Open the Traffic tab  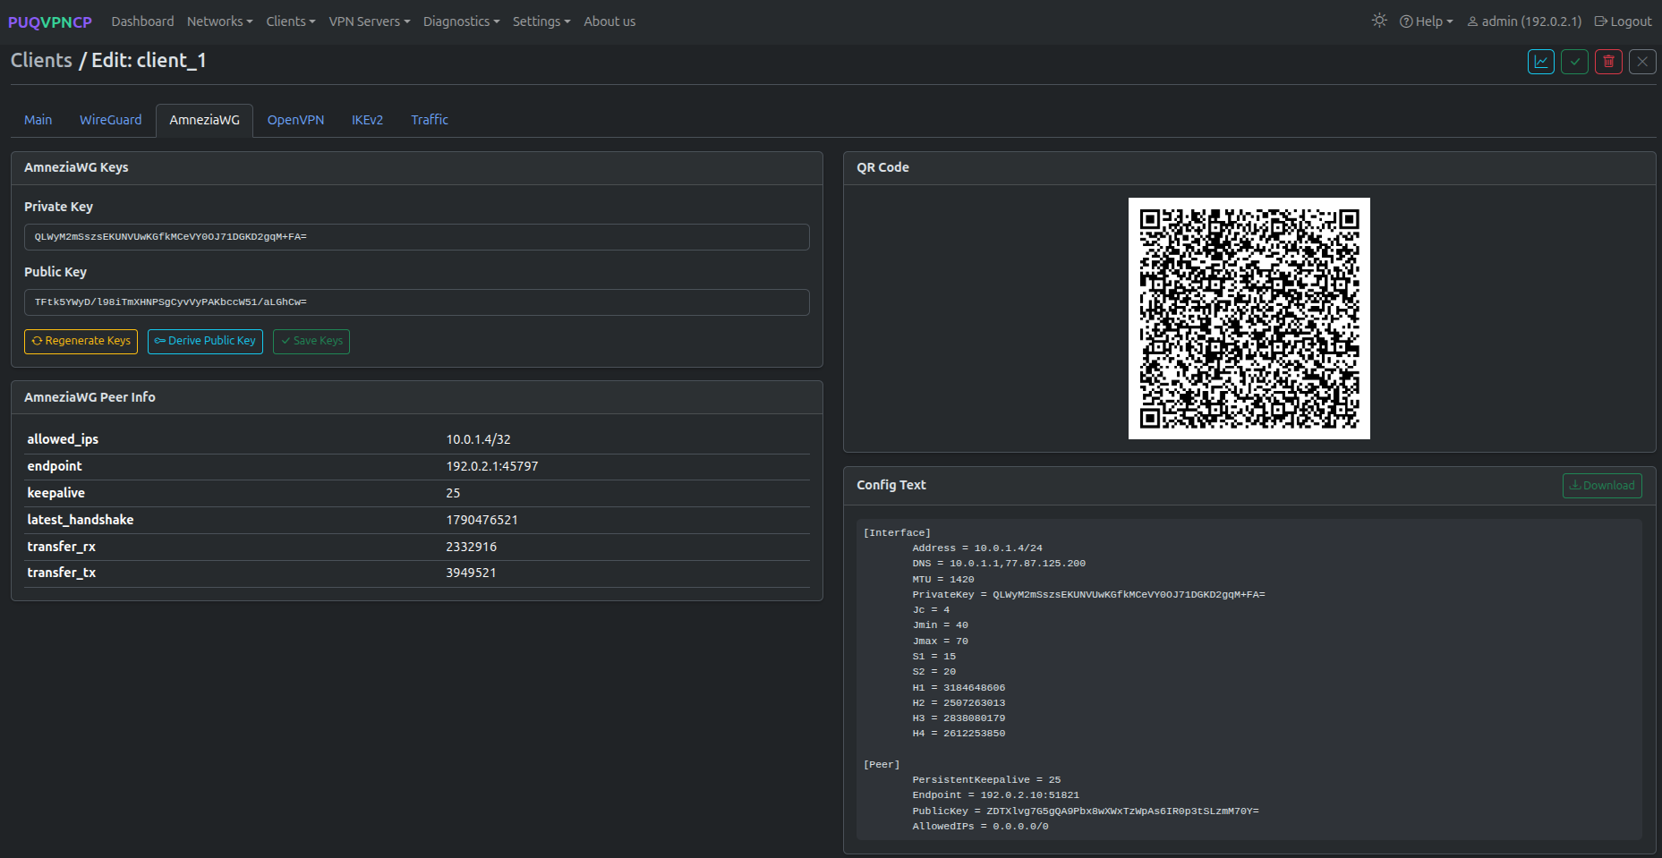pos(430,120)
